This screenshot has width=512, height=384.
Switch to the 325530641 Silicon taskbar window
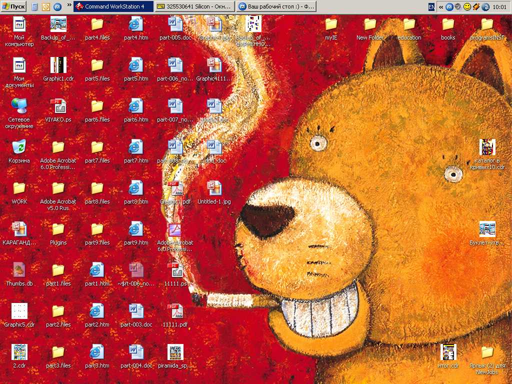click(x=195, y=6)
